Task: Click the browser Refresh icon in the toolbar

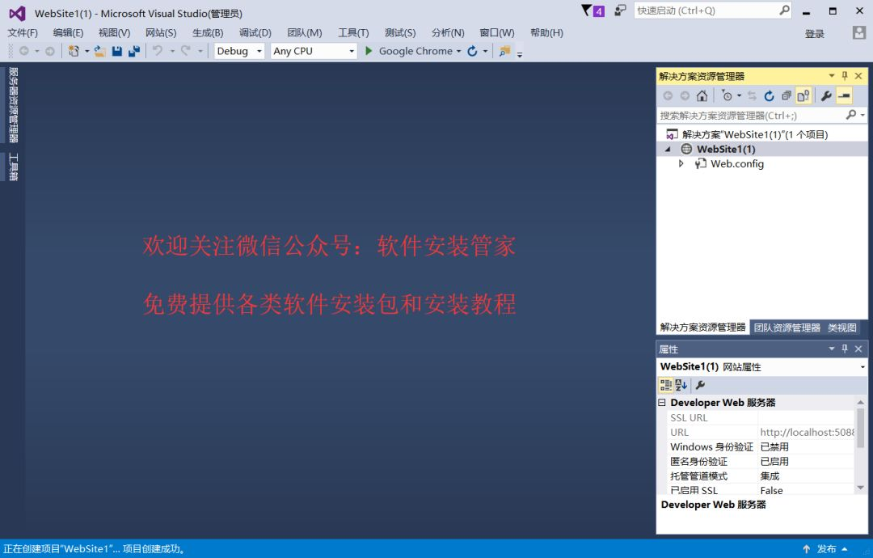Action: 472,51
